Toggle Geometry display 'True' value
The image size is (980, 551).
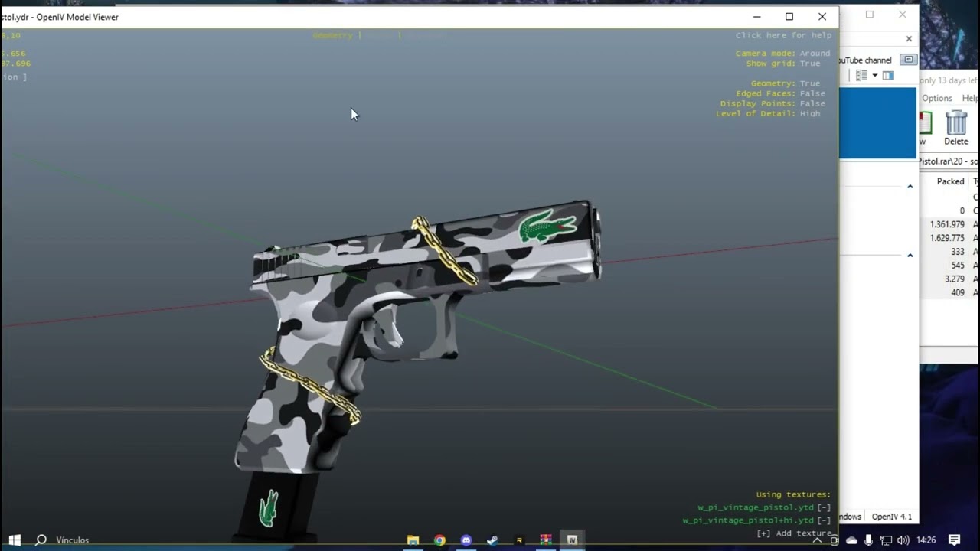[x=810, y=83]
